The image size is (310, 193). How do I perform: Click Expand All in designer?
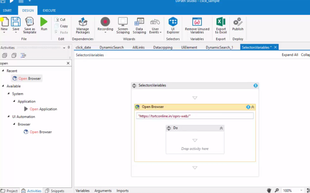click(x=290, y=55)
